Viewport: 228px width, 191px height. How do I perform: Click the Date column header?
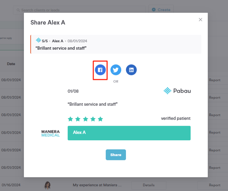click(x=11, y=64)
